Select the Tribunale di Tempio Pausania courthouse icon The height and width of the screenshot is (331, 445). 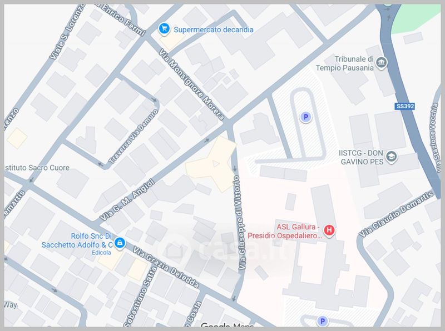381,63
